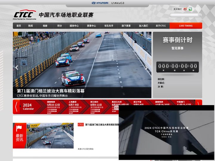The image size is (215, 161).
Task: Show next banner slide arrow
Action: (146, 68)
